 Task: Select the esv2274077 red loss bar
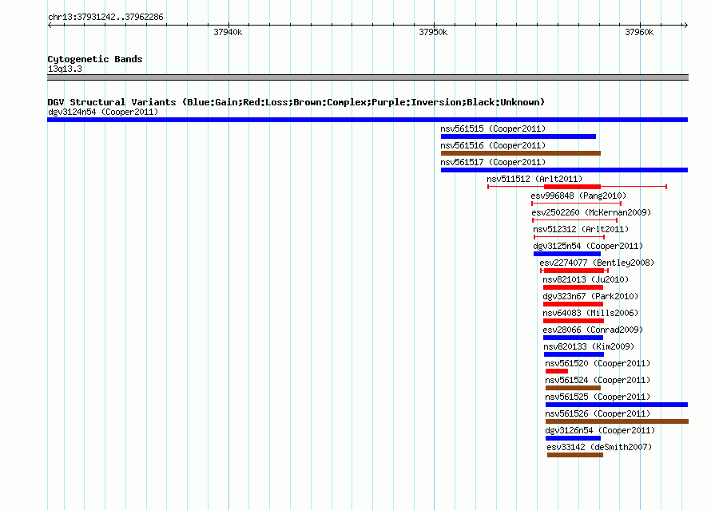pyautogui.click(x=574, y=271)
